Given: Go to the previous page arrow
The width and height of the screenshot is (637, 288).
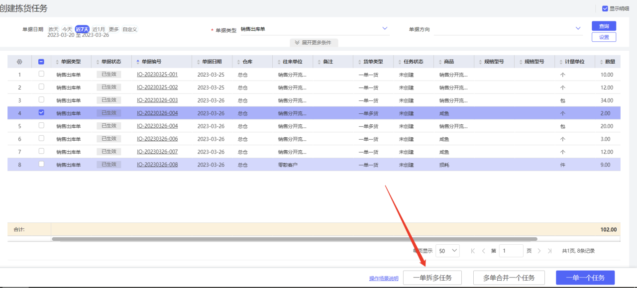Looking at the screenshot, I should pyautogui.click(x=483, y=251).
